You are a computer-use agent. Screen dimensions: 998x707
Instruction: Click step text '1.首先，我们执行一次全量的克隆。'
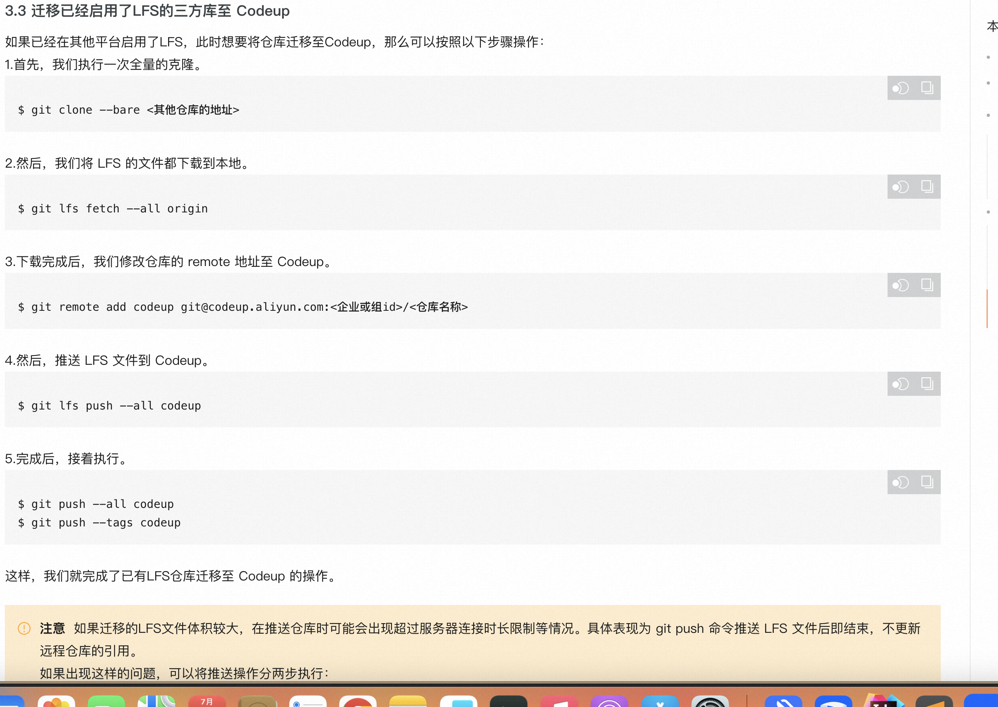click(x=104, y=64)
